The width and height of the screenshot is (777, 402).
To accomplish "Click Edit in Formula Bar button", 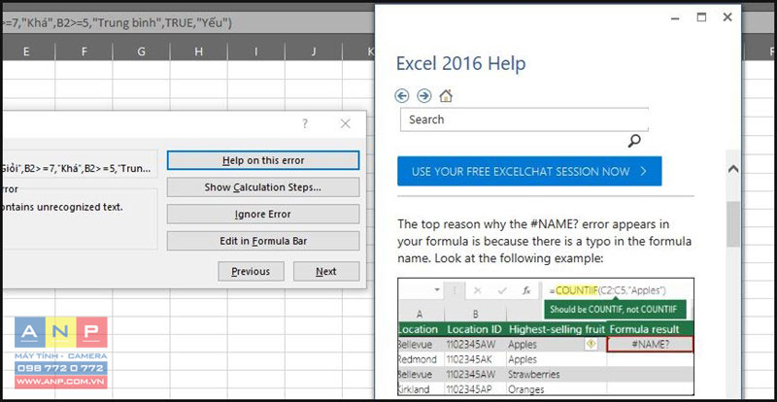I will click(263, 242).
